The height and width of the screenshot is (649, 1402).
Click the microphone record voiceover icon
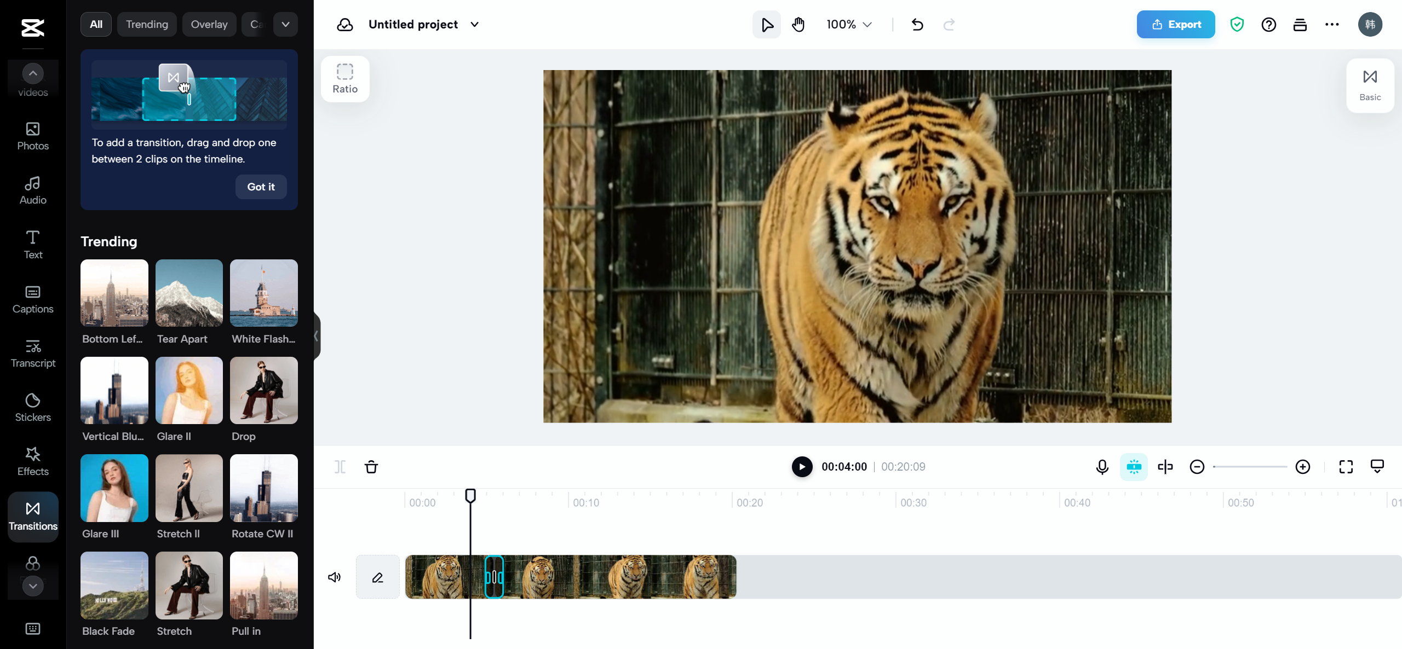point(1102,467)
